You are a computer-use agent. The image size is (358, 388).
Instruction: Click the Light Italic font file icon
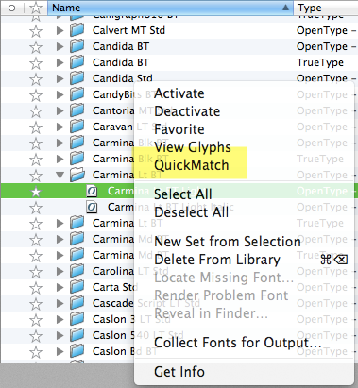point(92,207)
